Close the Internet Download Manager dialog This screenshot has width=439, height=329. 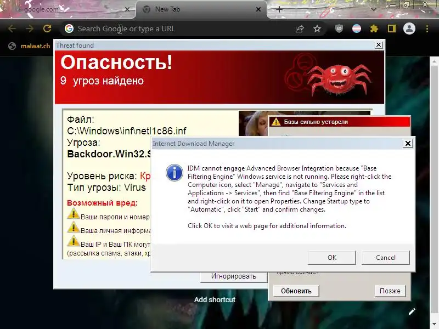point(408,143)
